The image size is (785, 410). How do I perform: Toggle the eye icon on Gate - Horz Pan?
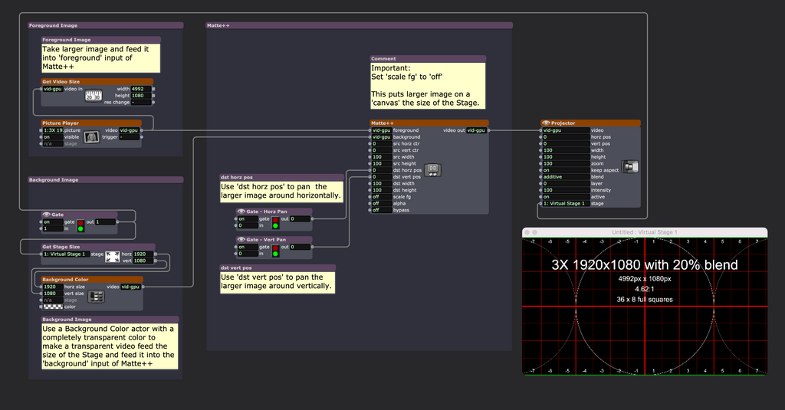pyautogui.click(x=240, y=212)
